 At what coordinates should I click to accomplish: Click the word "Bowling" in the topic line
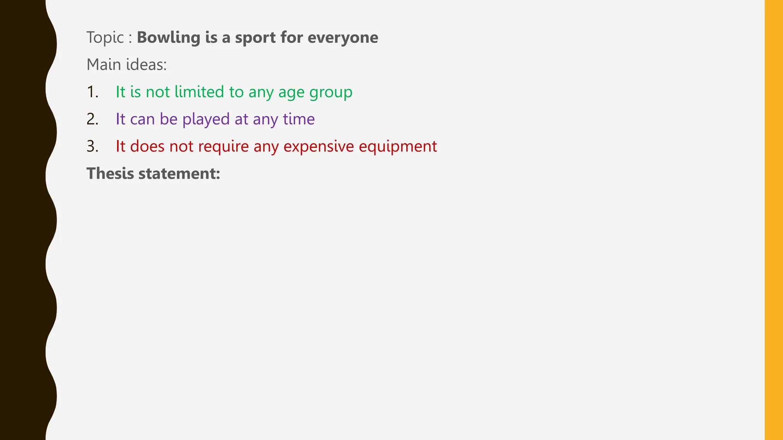169,38
